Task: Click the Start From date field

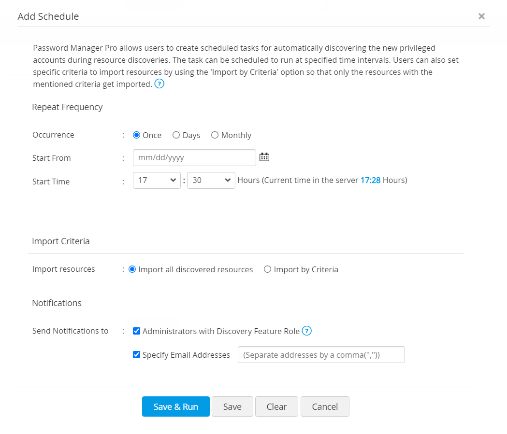Action: [194, 157]
